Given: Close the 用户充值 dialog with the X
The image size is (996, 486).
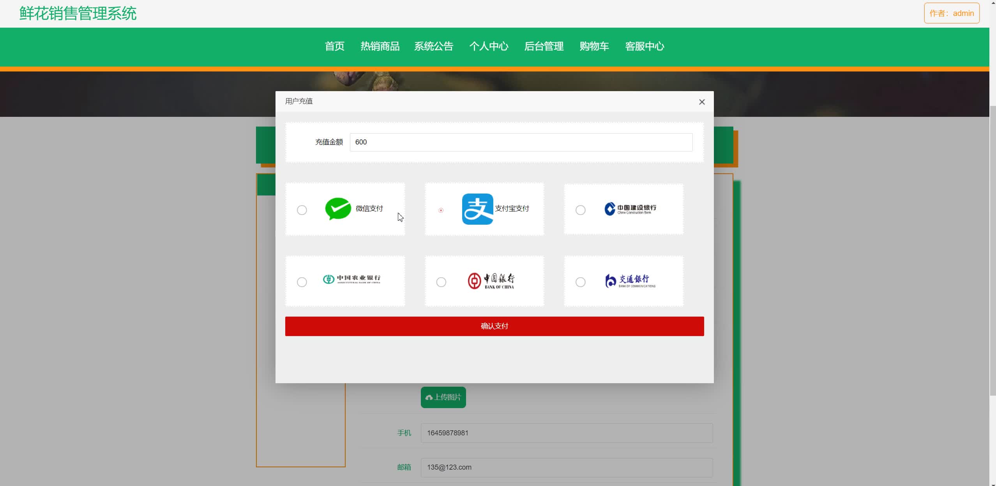Looking at the screenshot, I should pos(702,102).
